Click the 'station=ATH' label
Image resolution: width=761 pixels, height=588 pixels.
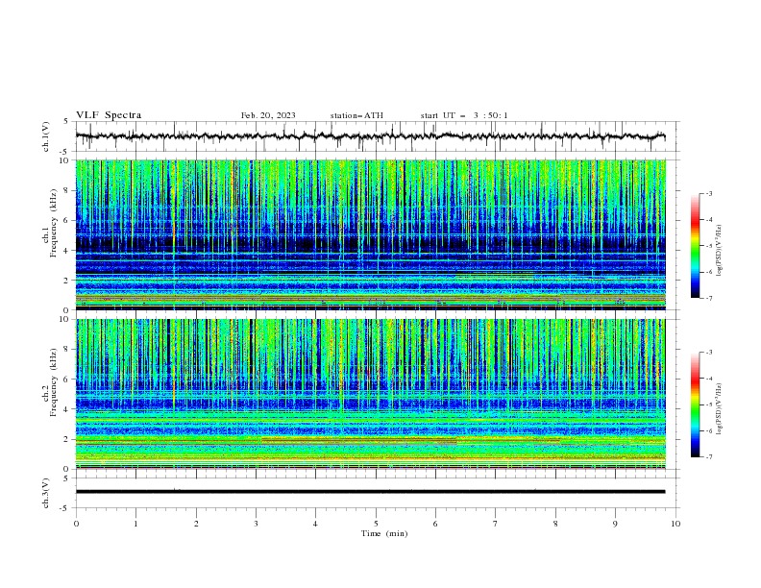[x=356, y=115]
